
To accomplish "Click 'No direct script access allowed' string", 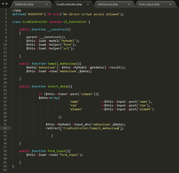I will [91, 14].
